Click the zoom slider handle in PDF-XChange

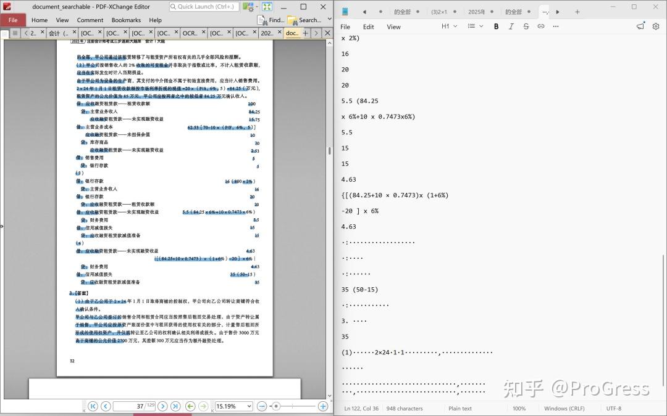point(275,406)
